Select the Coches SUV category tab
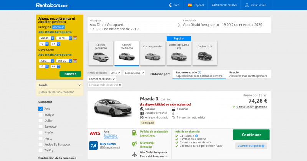307x161 pixels. (205, 53)
